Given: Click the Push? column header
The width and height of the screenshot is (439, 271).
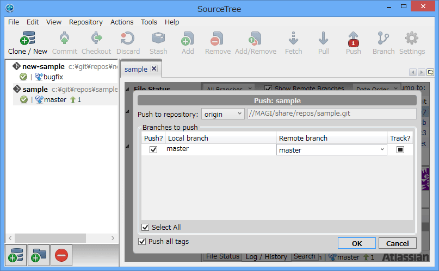Looking at the screenshot, I should [x=153, y=138].
